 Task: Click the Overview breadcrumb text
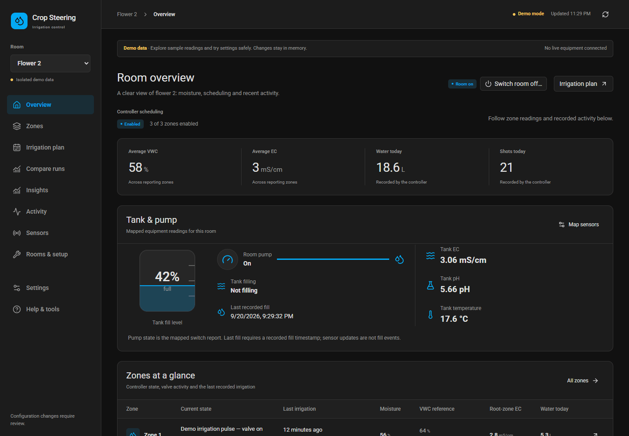click(x=164, y=14)
